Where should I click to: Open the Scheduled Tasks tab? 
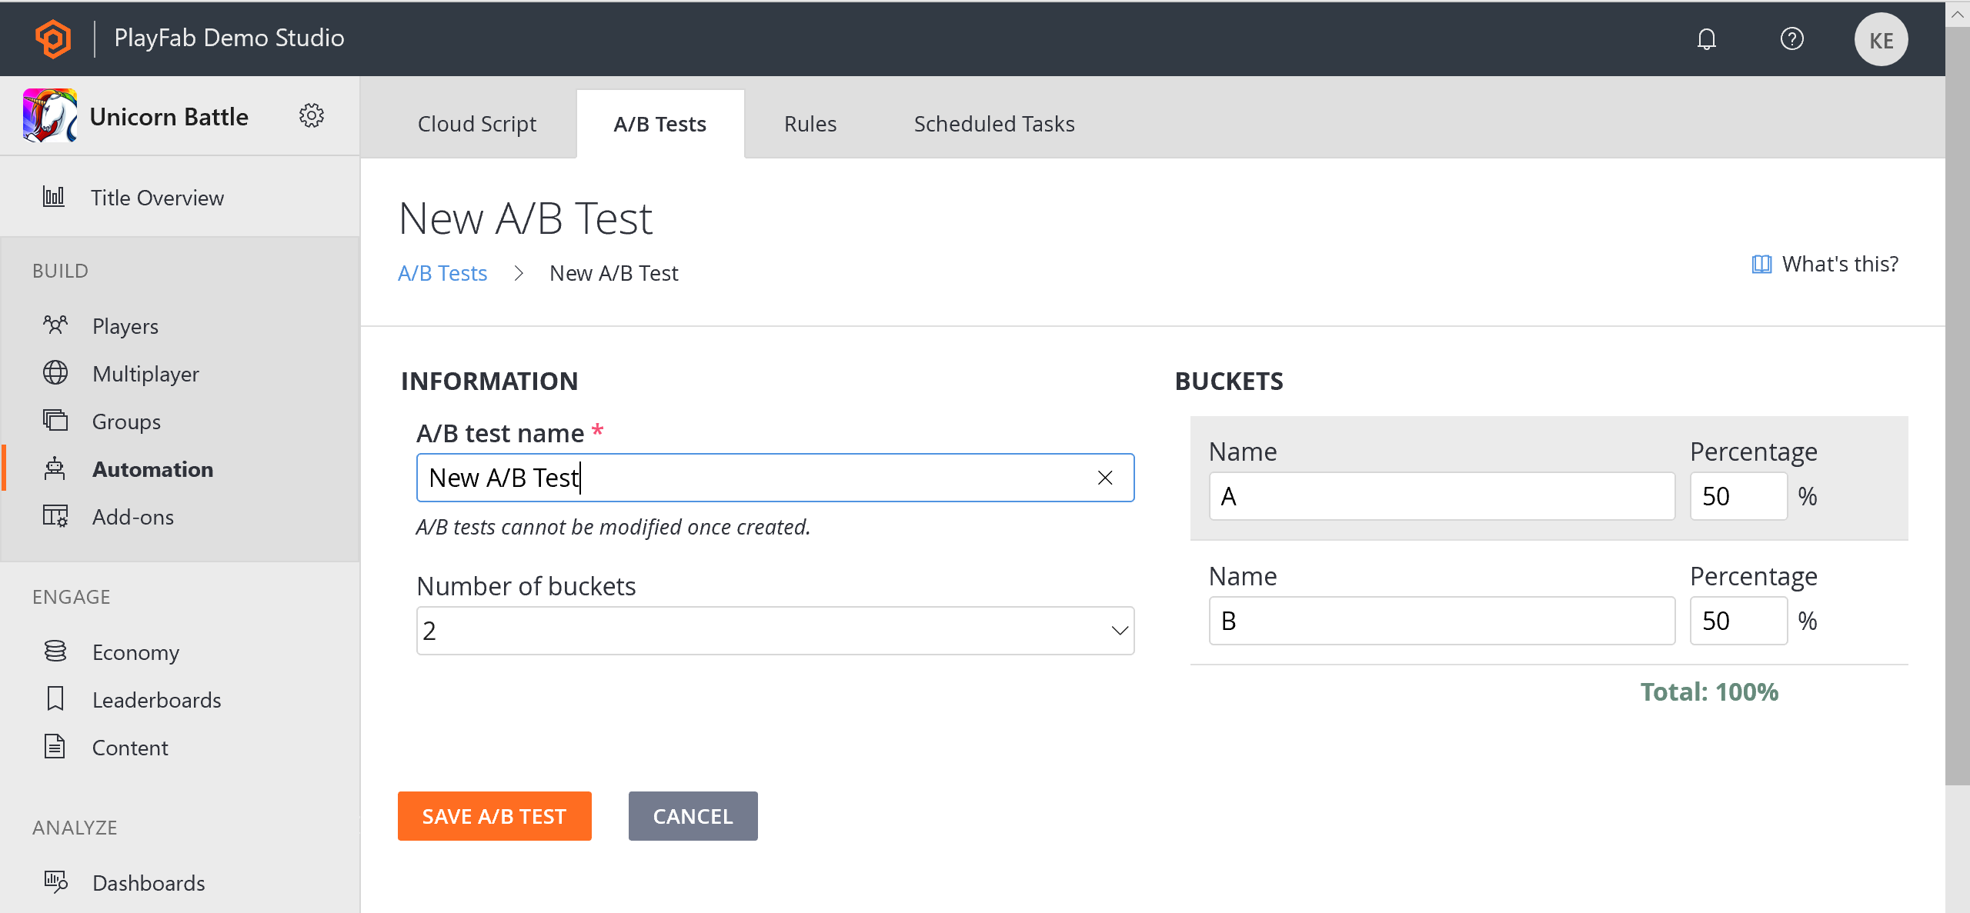[x=993, y=124]
